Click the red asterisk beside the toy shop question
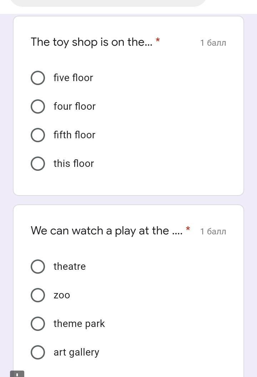 [x=158, y=40]
